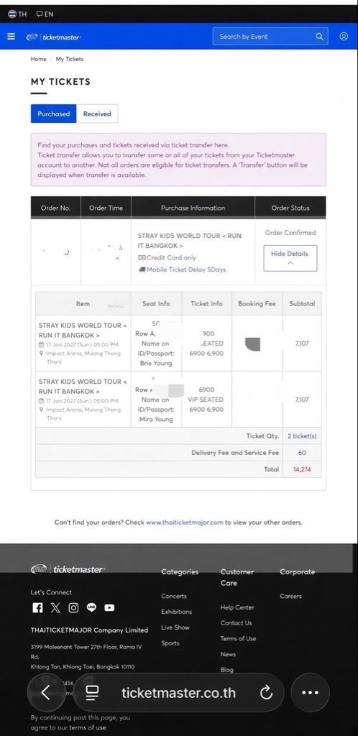This screenshot has width=358, height=736.
Task: Click the My Tickets breadcrumb
Action: pos(70,59)
